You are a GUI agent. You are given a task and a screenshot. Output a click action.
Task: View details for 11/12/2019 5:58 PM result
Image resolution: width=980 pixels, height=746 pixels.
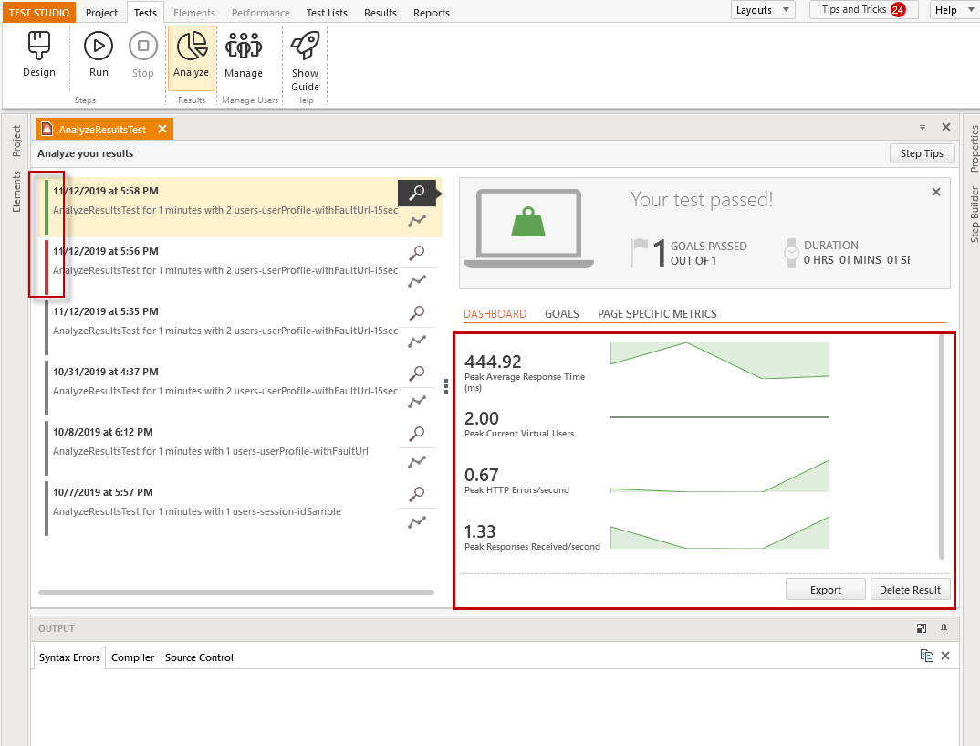pyautogui.click(x=417, y=194)
